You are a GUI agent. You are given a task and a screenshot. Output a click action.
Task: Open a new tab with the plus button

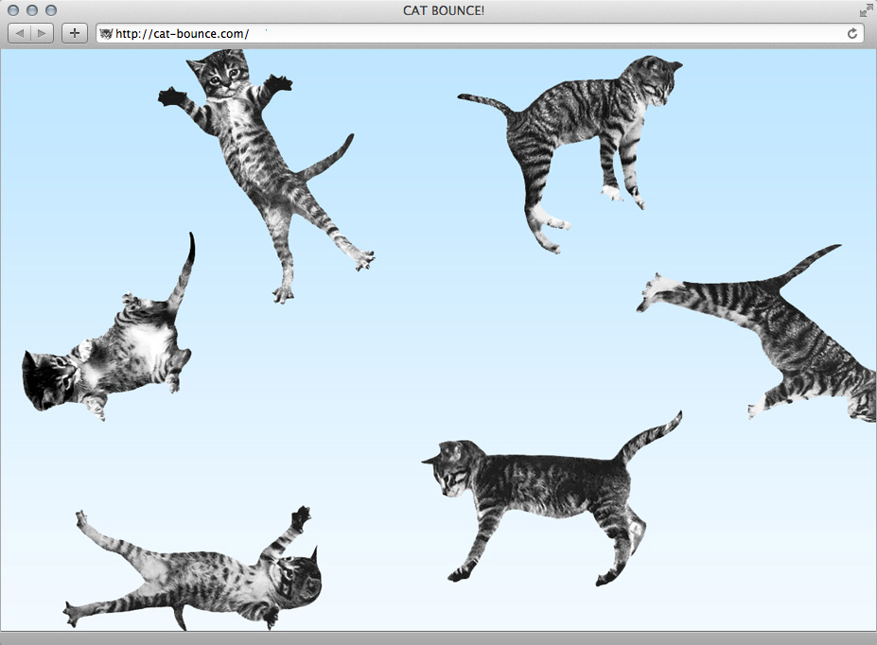pos(74,33)
